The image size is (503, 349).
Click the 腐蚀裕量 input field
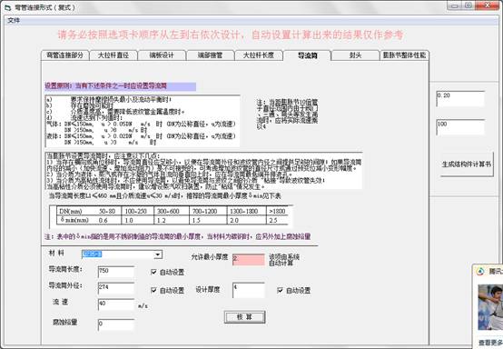[x=116, y=324]
